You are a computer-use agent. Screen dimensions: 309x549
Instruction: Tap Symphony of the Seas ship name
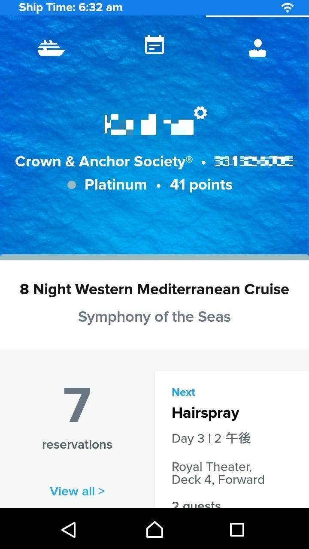point(154,317)
